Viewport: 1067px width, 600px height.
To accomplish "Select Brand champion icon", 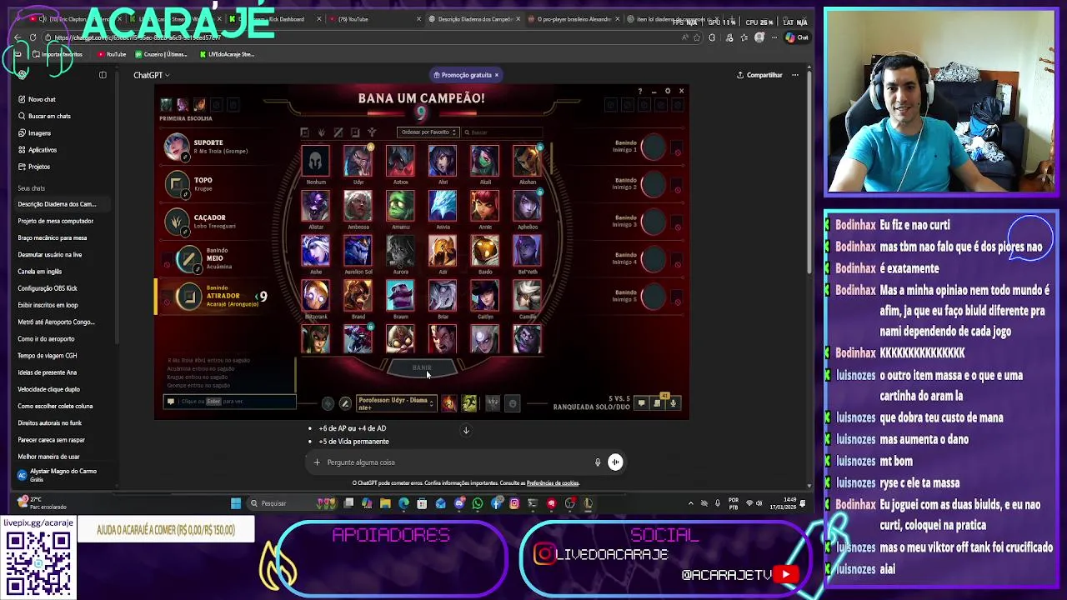I will click(x=358, y=296).
